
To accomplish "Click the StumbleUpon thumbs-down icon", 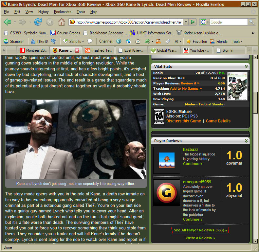I will tap(53, 42).
